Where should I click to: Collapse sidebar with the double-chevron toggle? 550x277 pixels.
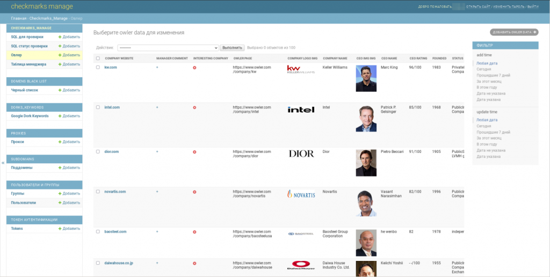pos(3,163)
